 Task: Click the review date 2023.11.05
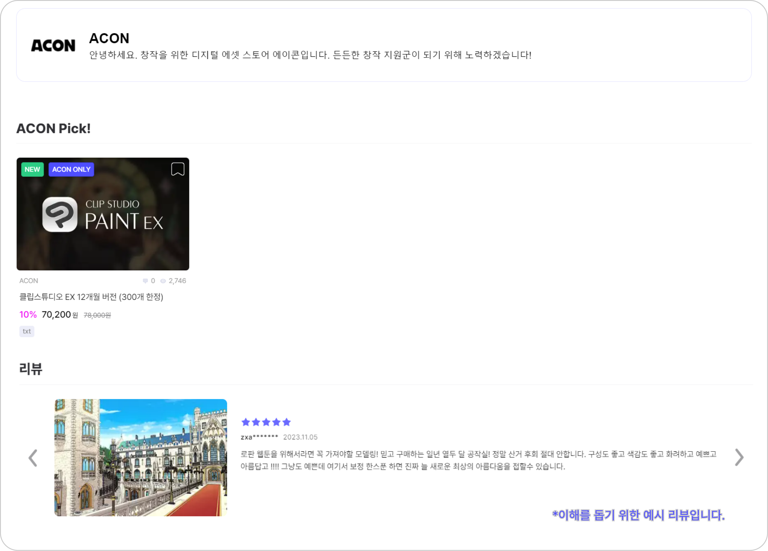(300, 437)
